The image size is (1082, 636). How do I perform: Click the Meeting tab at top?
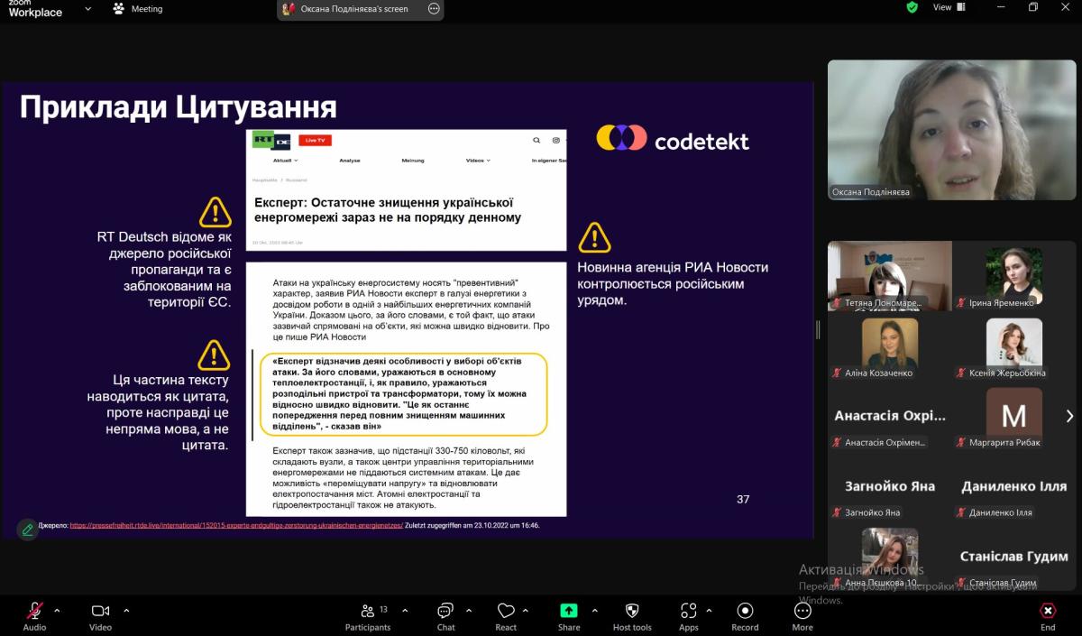pos(138,8)
